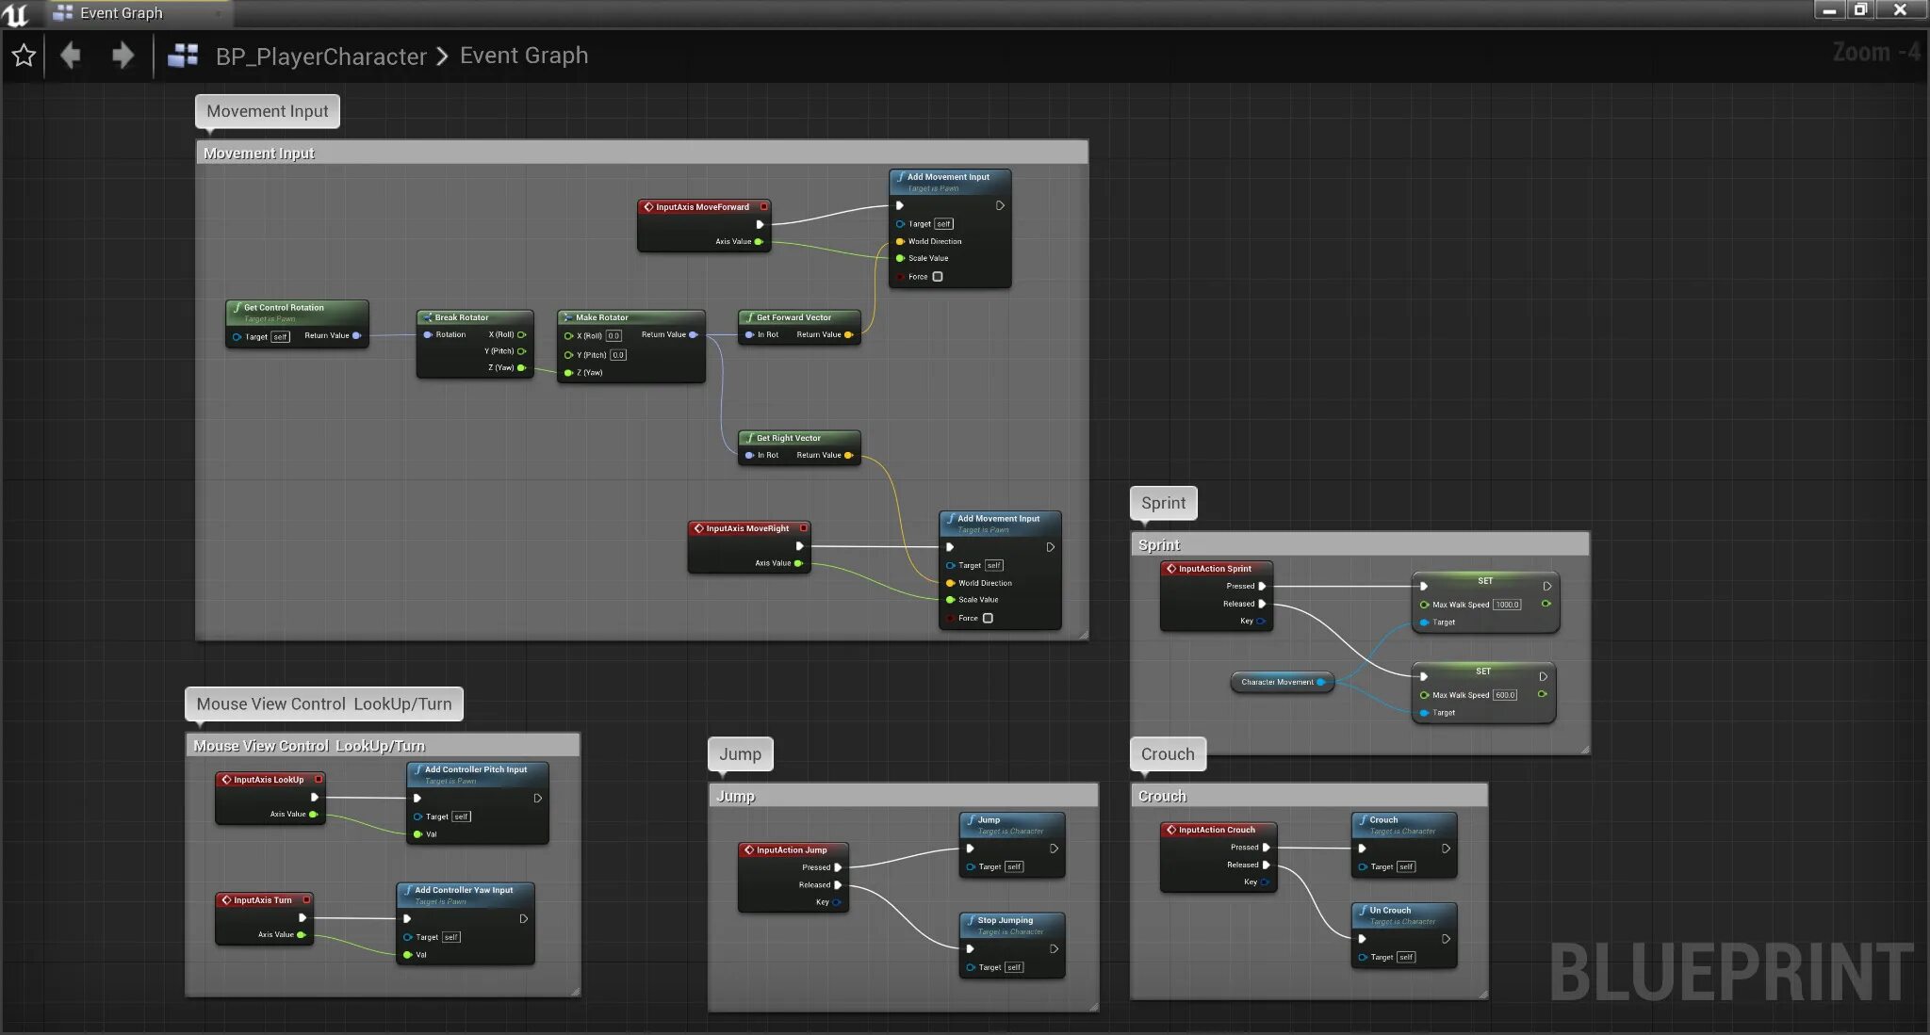This screenshot has height=1035, width=1930.
Task: Select the Make Rotator node title
Action: coord(601,317)
